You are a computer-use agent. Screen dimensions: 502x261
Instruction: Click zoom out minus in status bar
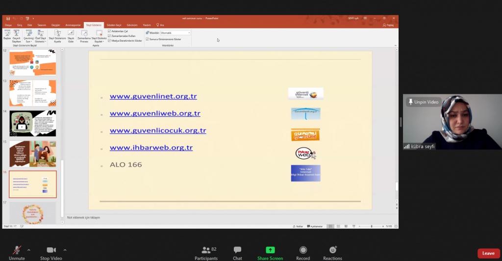click(359, 226)
